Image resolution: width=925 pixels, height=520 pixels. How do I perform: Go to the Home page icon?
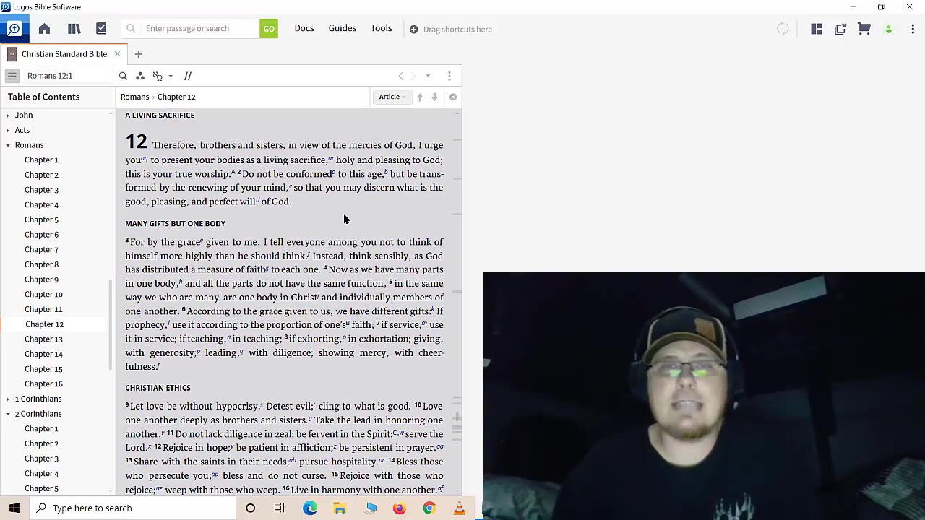(x=44, y=29)
